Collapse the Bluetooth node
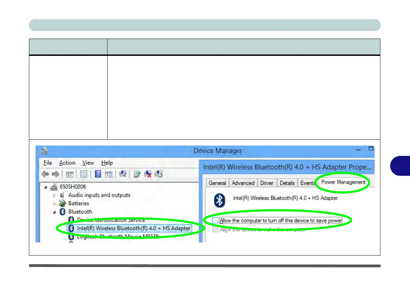The width and height of the screenshot is (410, 289). pyautogui.click(x=54, y=212)
